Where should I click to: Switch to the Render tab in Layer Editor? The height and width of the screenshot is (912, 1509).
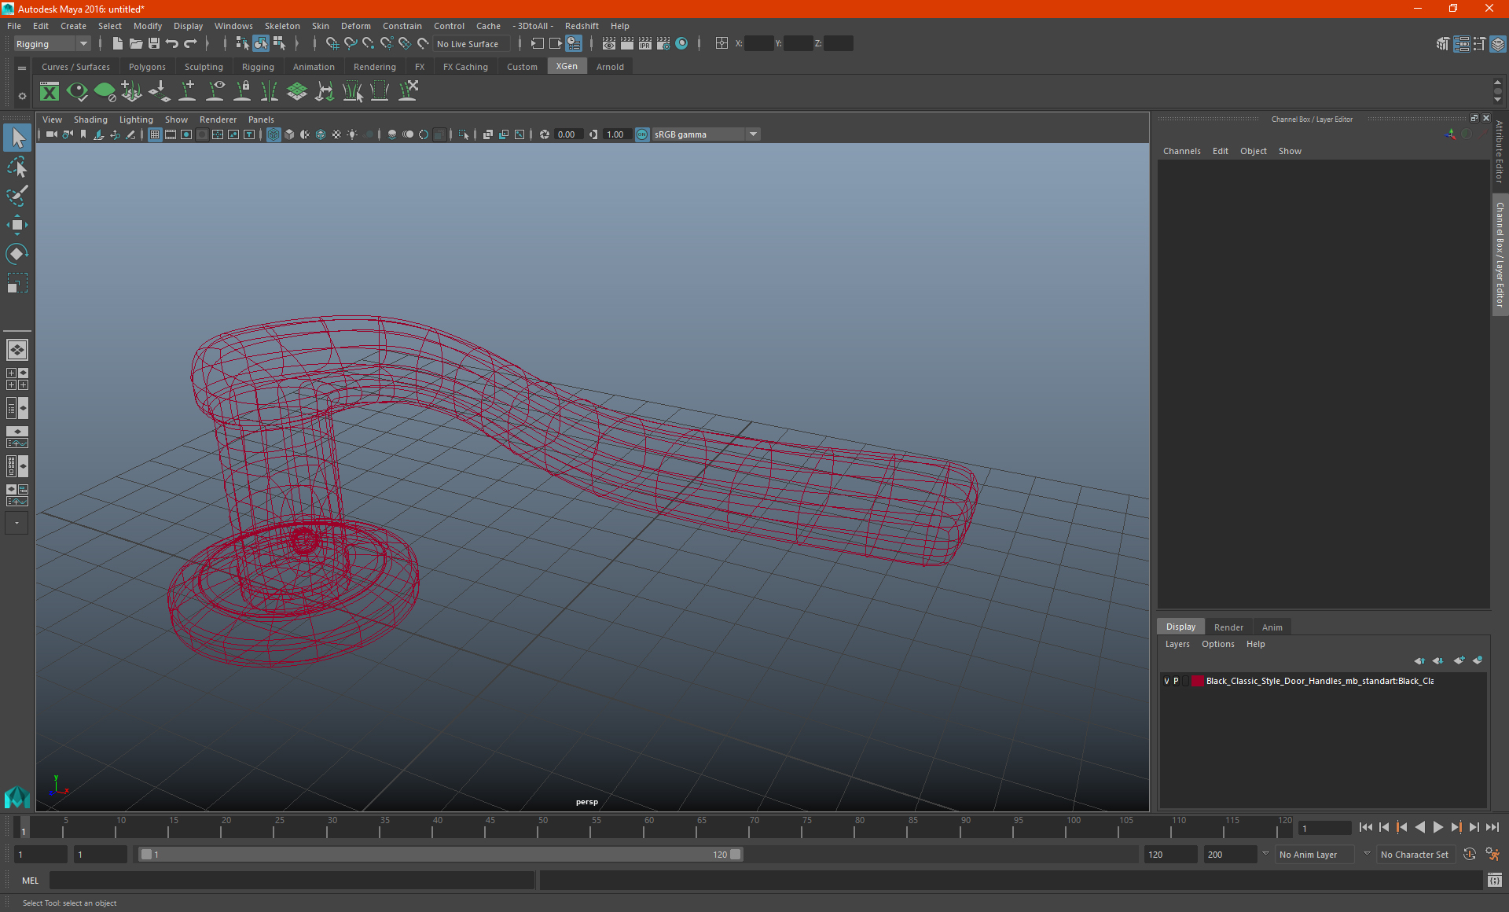point(1228,627)
